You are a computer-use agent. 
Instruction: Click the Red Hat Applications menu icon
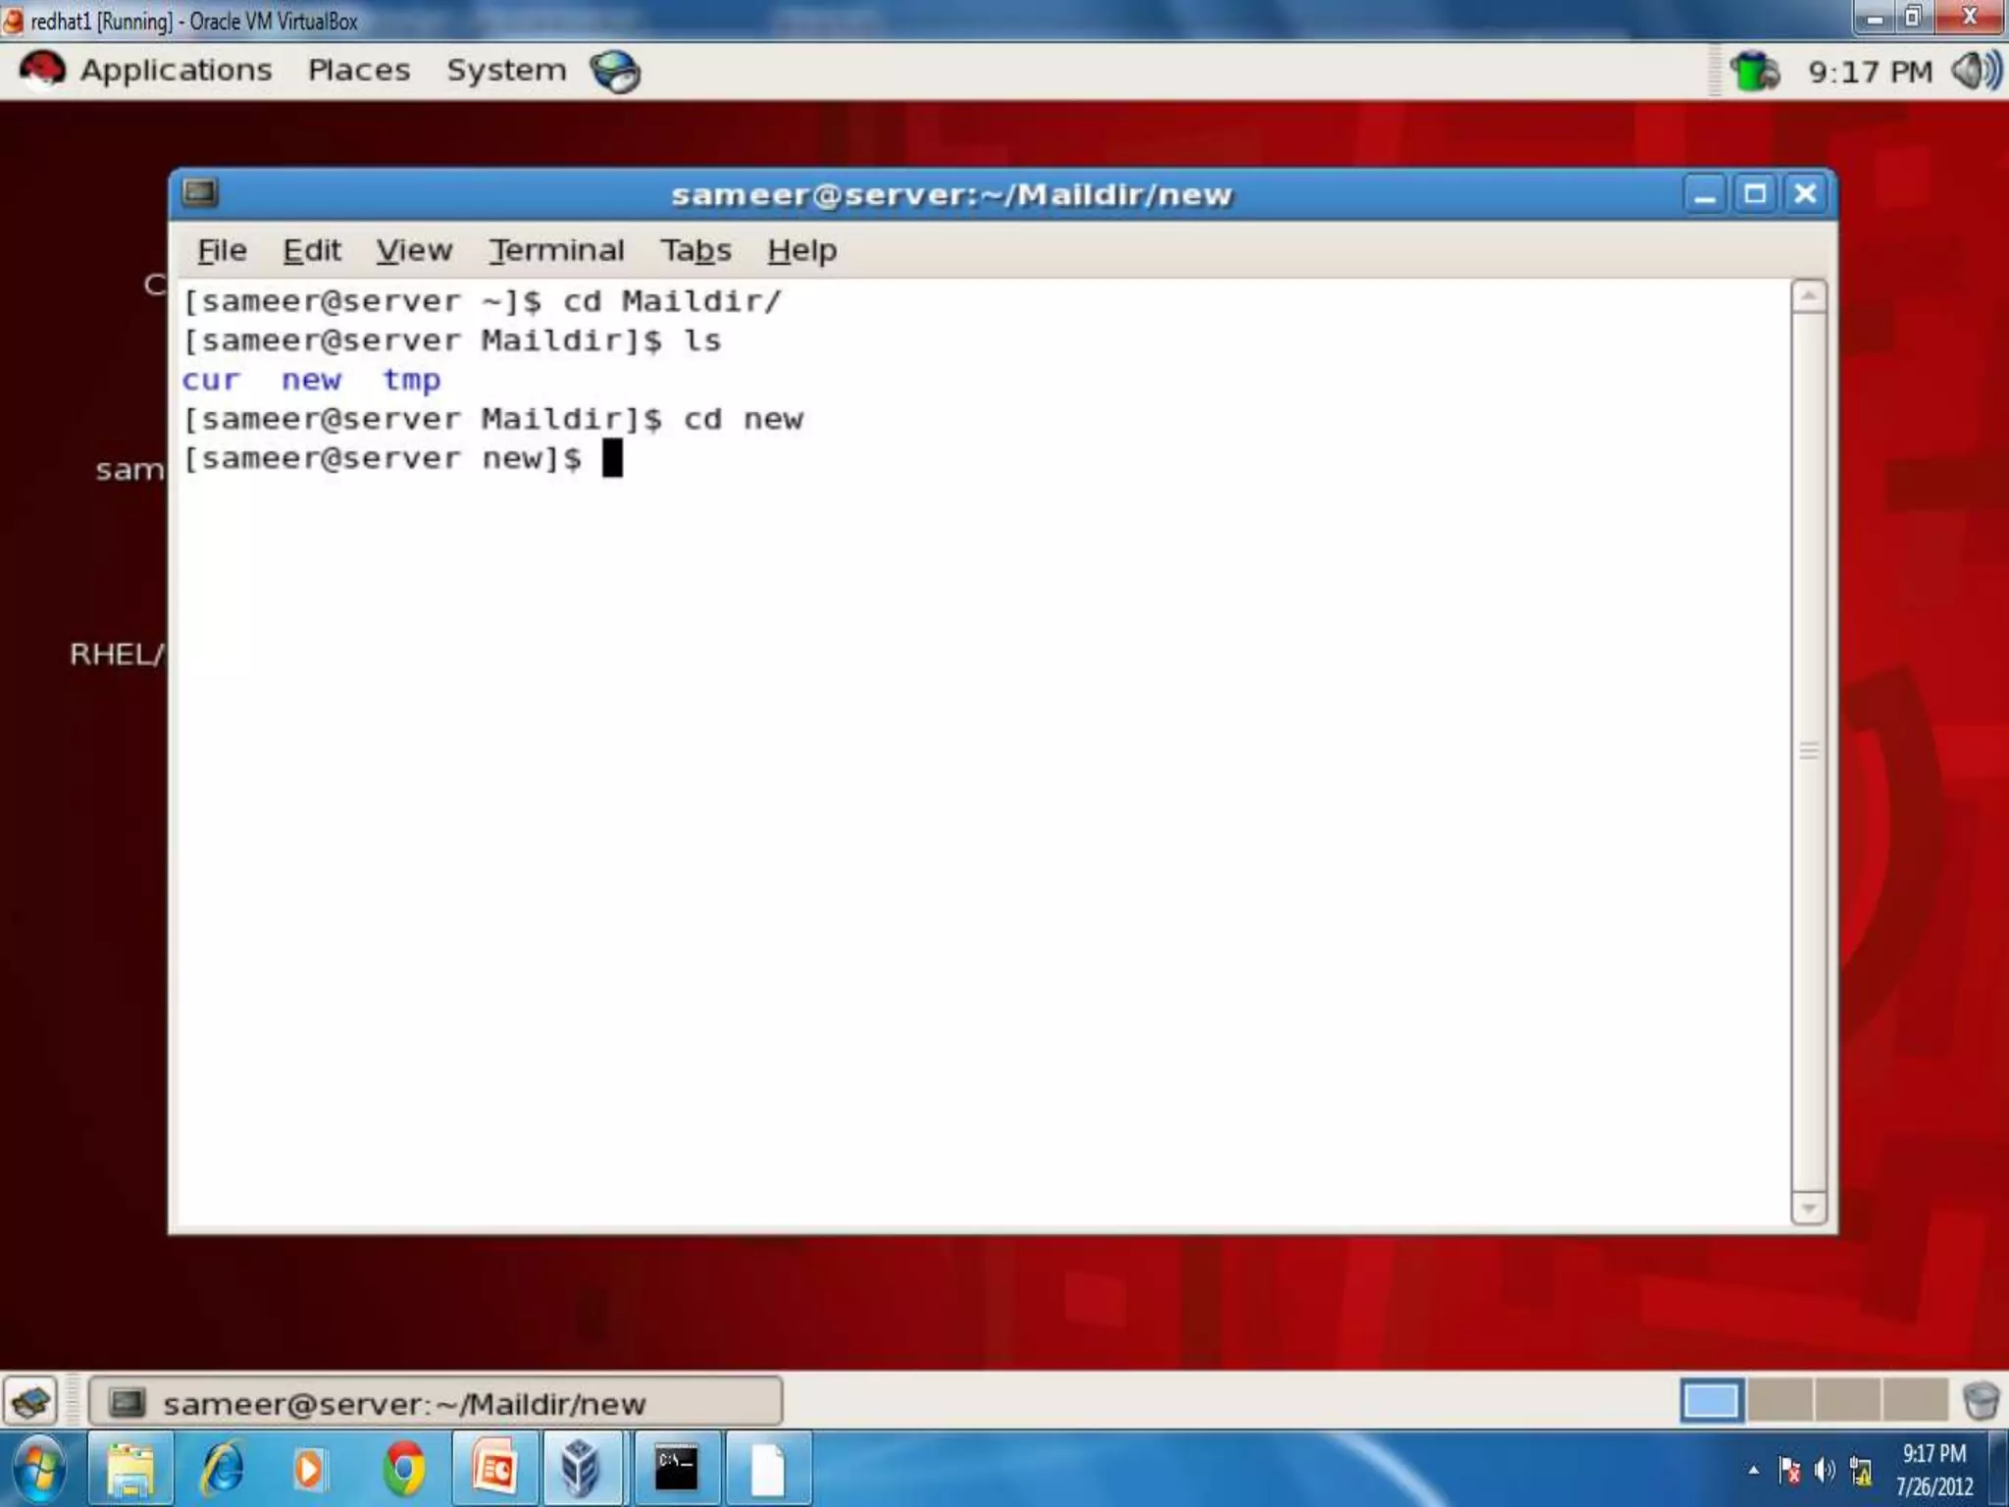click(x=42, y=71)
